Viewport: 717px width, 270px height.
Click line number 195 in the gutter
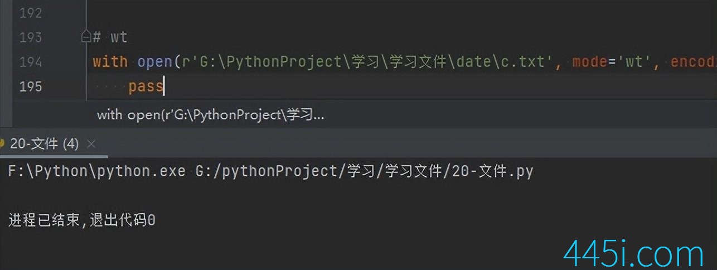(31, 86)
